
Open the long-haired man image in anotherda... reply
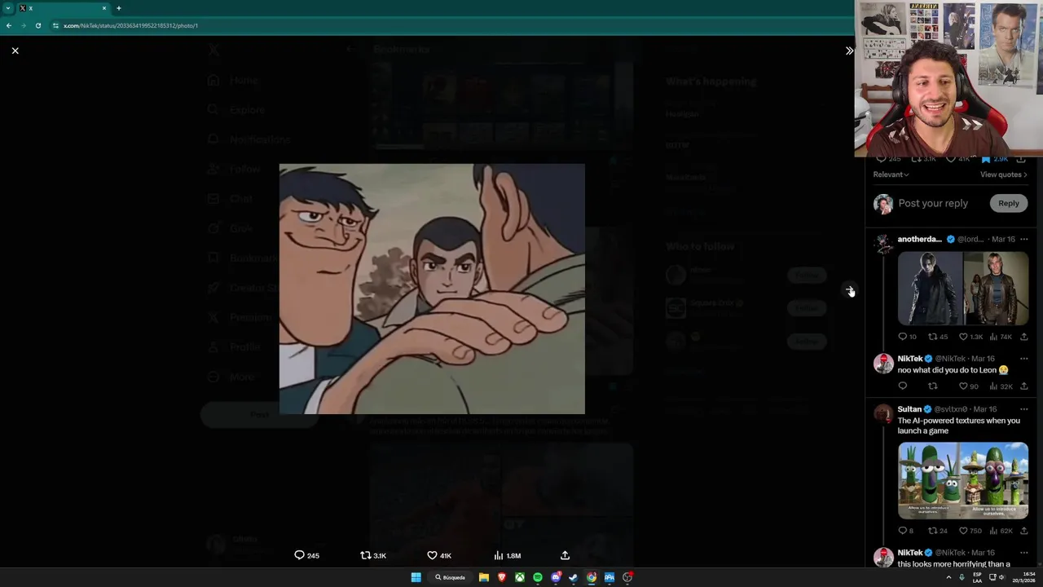tap(997, 289)
